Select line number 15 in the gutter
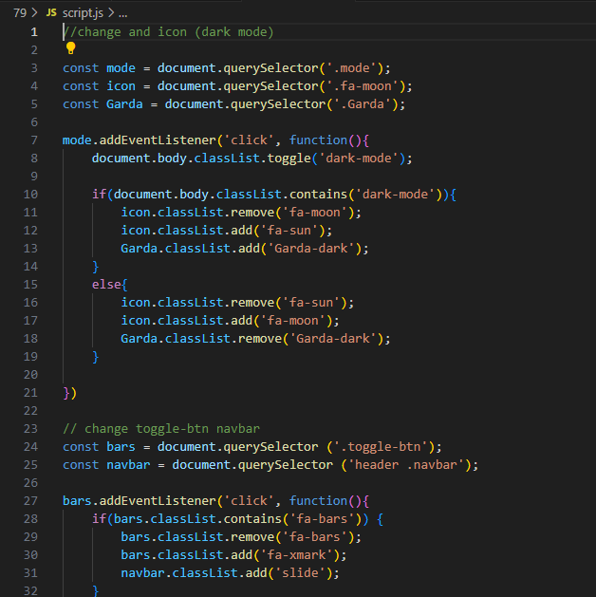Image resolution: width=596 pixels, height=597 pixels. click(30, 285)
